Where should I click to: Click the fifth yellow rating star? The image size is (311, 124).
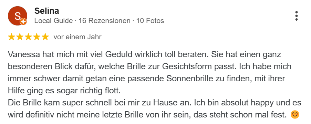tap(45, 37)
